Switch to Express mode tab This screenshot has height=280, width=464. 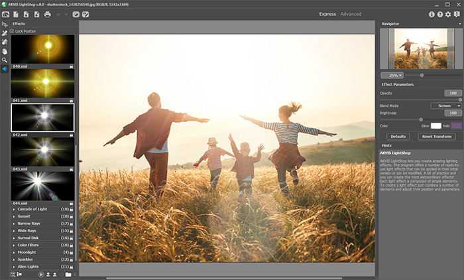pos(327,14)
